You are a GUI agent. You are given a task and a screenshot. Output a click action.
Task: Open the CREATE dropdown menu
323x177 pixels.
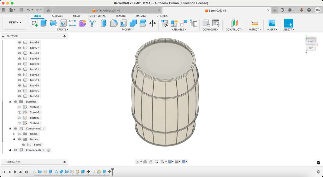coord(62,29)
